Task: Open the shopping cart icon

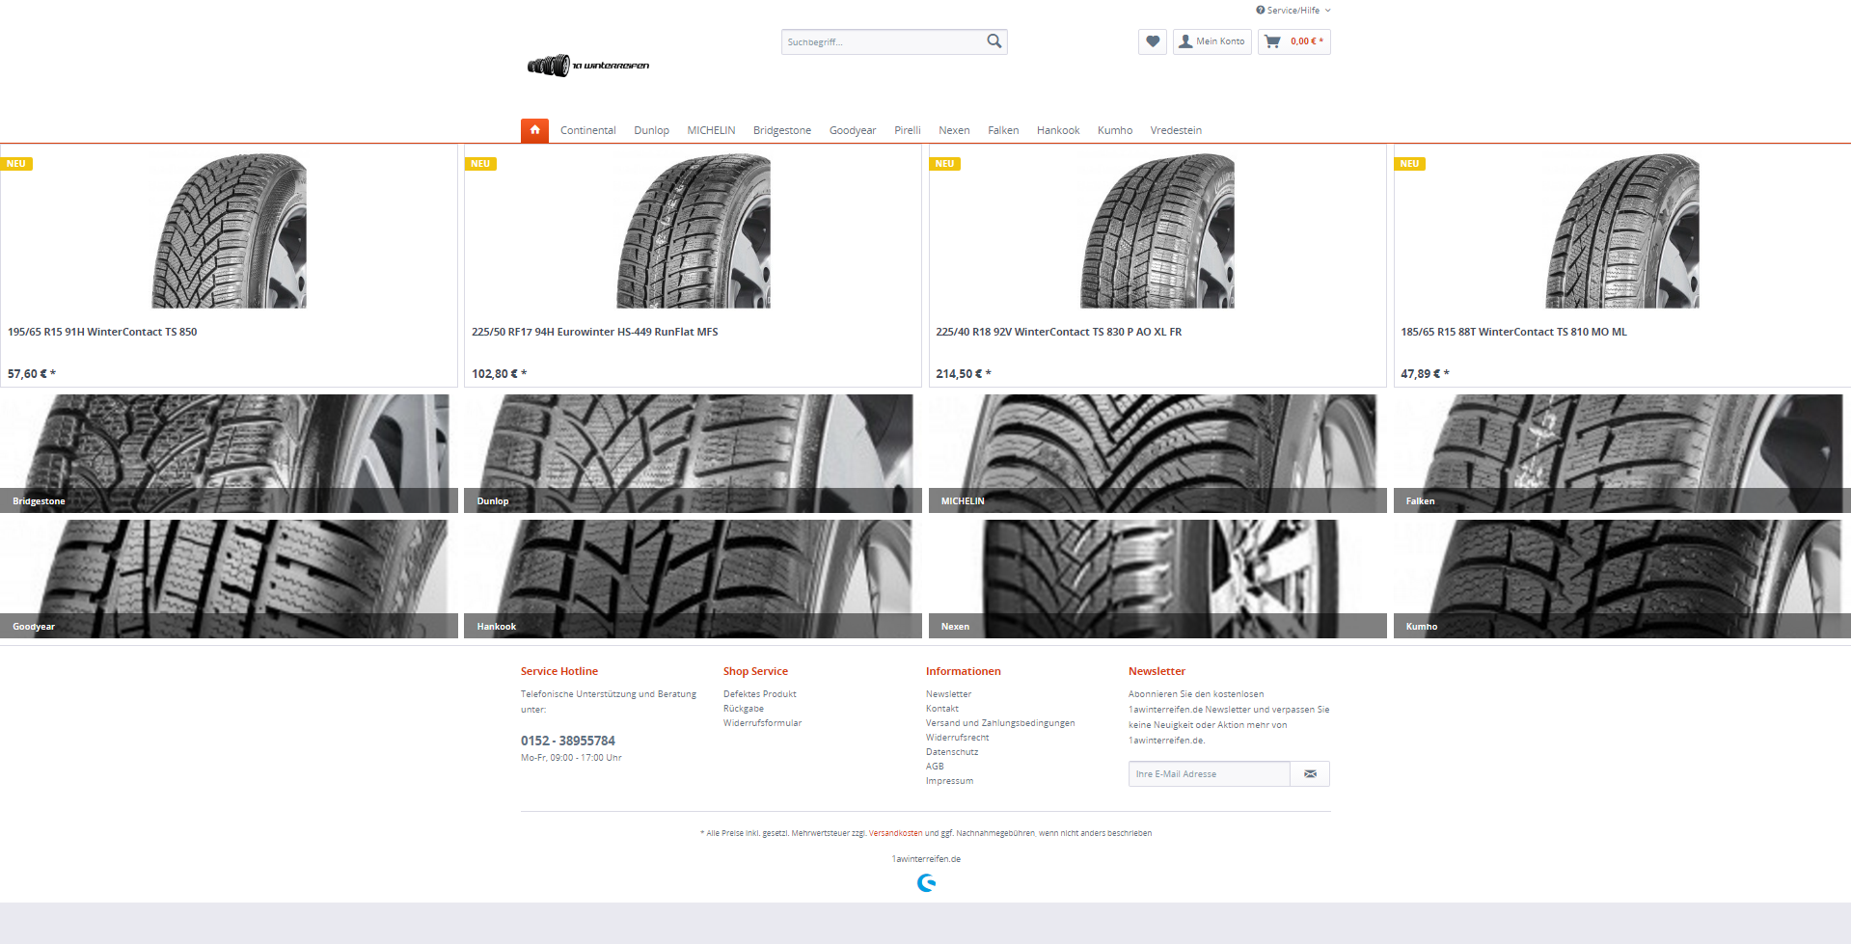Action: tap(1273, 41)
